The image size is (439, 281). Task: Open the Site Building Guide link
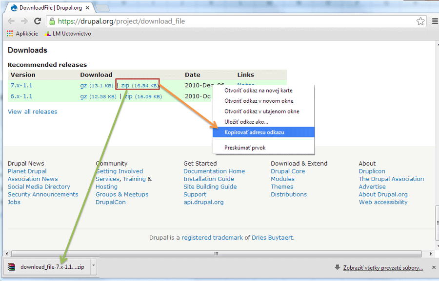pos(210,187)
